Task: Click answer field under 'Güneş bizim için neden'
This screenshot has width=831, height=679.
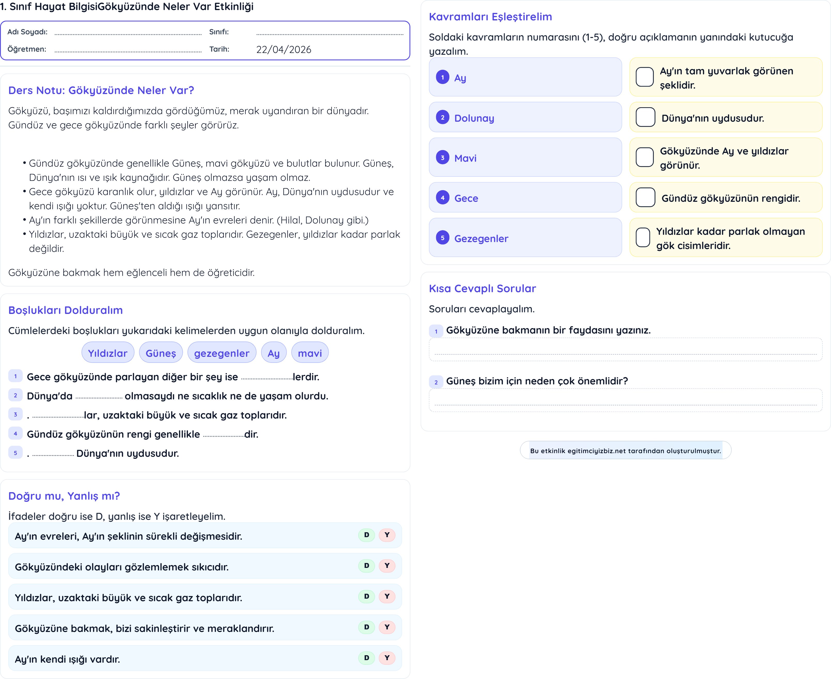Action: pos(625,400)
